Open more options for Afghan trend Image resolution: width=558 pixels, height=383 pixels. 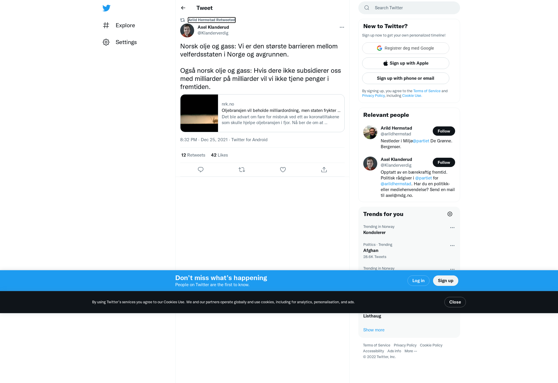tap(452, 246)
